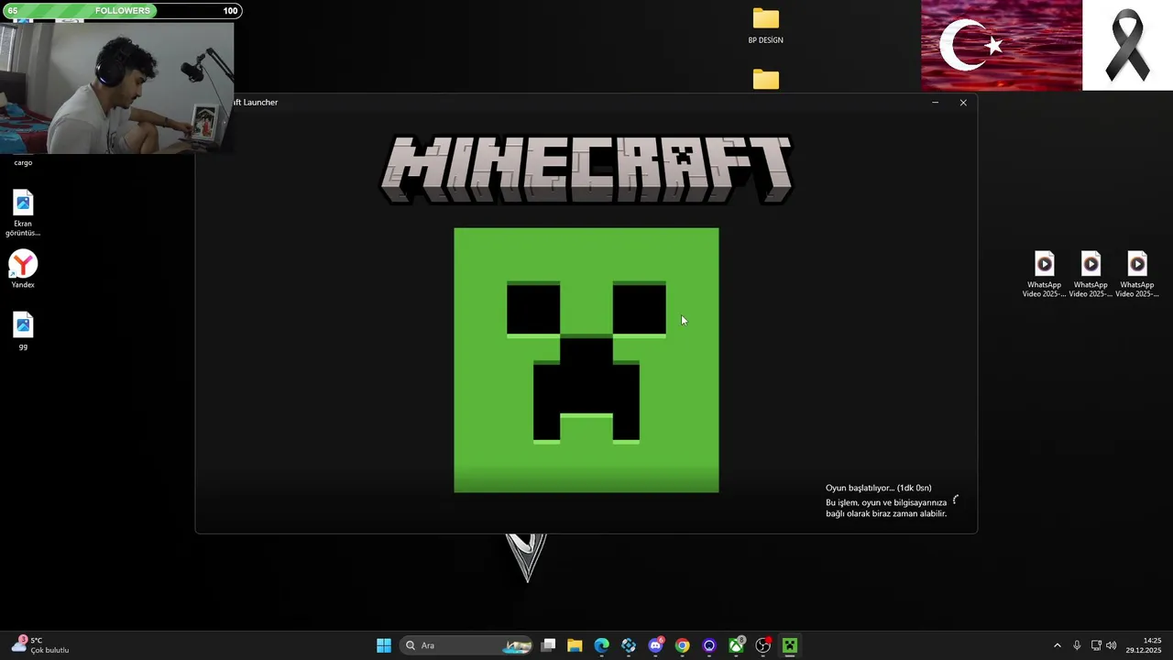
Task: Minimize the Minecraft Launcher window
Action: pos(935,103)
